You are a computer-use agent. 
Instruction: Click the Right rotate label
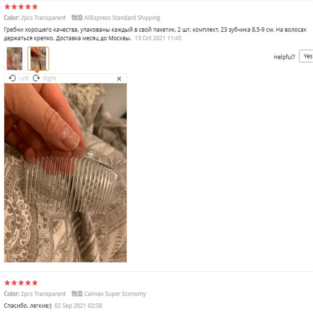[49, 78]
